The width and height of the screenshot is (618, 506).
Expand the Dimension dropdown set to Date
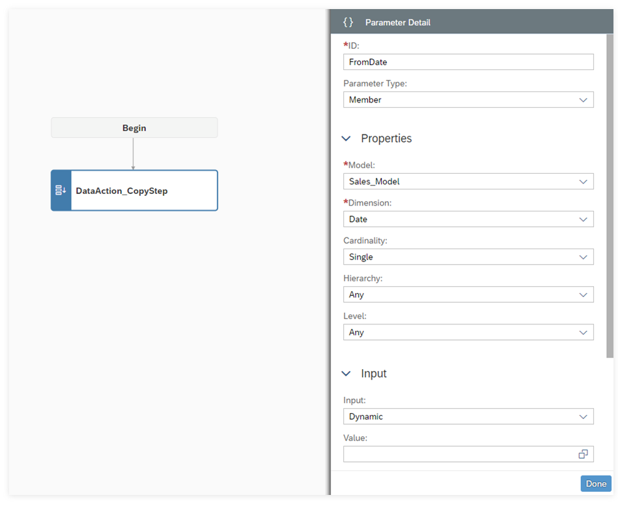click(x=468, y=219)
